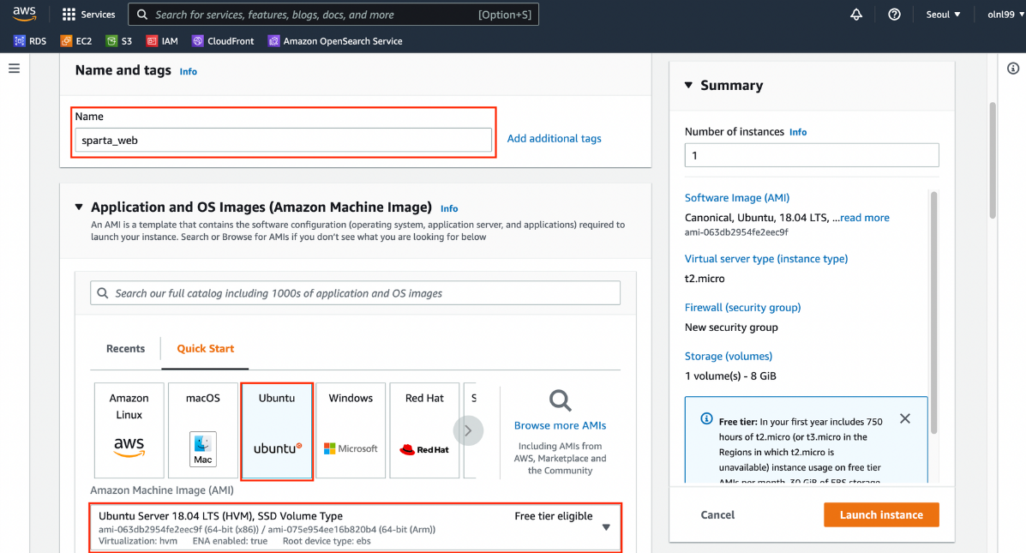Viewport: 1026px width, 553px height.
Task: Click Software Image (AMI) link
Action: [x=737, y=198]
